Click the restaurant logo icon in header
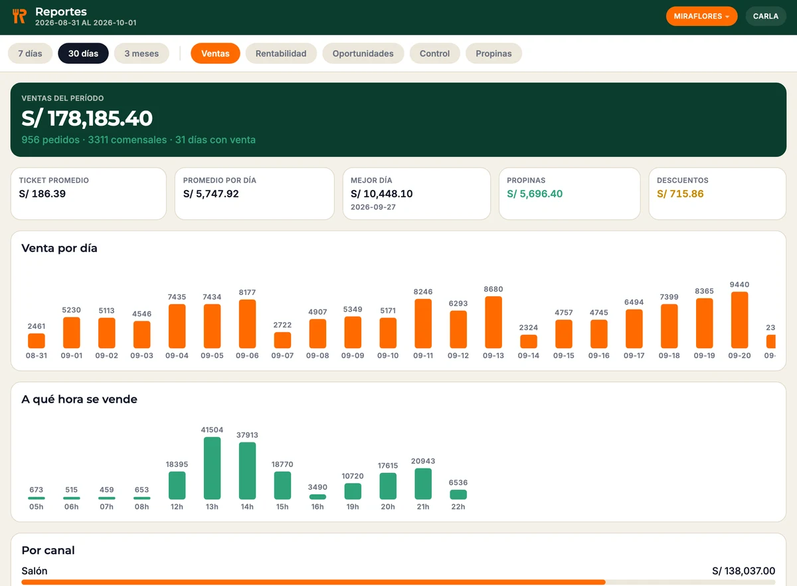The image size is (797, 586). pyautogui.click(x=19, y=17)
